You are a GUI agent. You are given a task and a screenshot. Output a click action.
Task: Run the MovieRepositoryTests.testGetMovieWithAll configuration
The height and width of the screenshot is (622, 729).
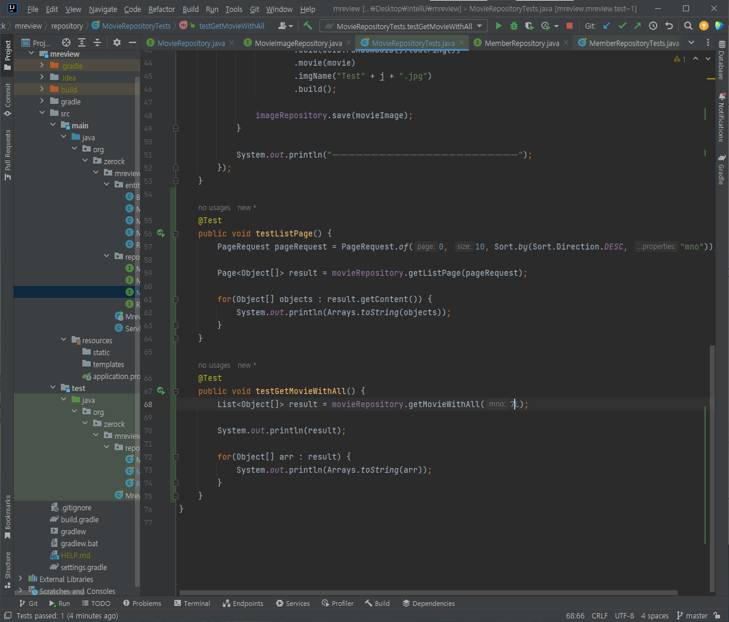tap(499, 26)
